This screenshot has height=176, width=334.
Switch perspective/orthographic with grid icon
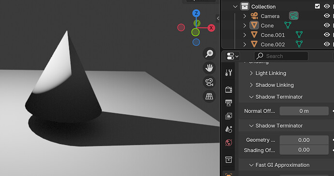click(209, 97)
